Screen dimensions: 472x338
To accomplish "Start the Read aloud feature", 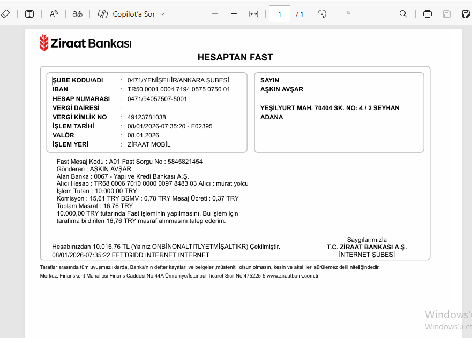I will [x=54, y=14].
